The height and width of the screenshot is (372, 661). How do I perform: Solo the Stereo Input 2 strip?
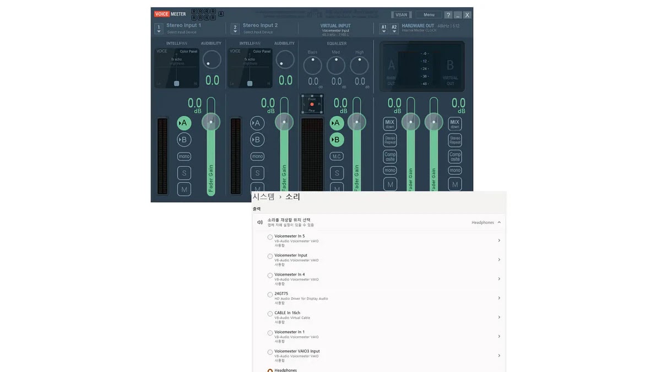pyautogui.click(x=257, y=173)
